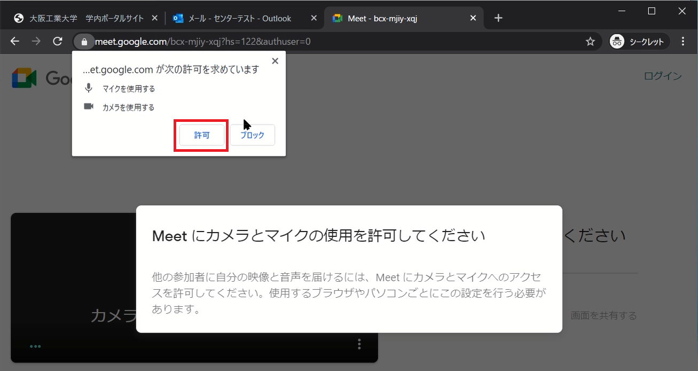Open Chrome's three-dot menu
The width and height of the screenshot is (698, 371).
tap(684, 41)
